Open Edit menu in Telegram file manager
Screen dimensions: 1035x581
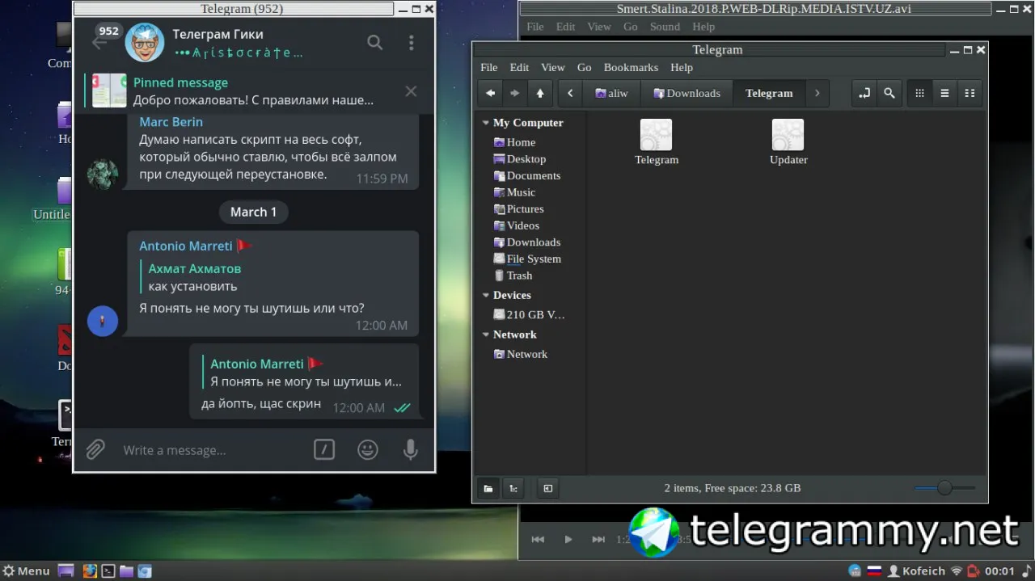click(x=519, y=67)
